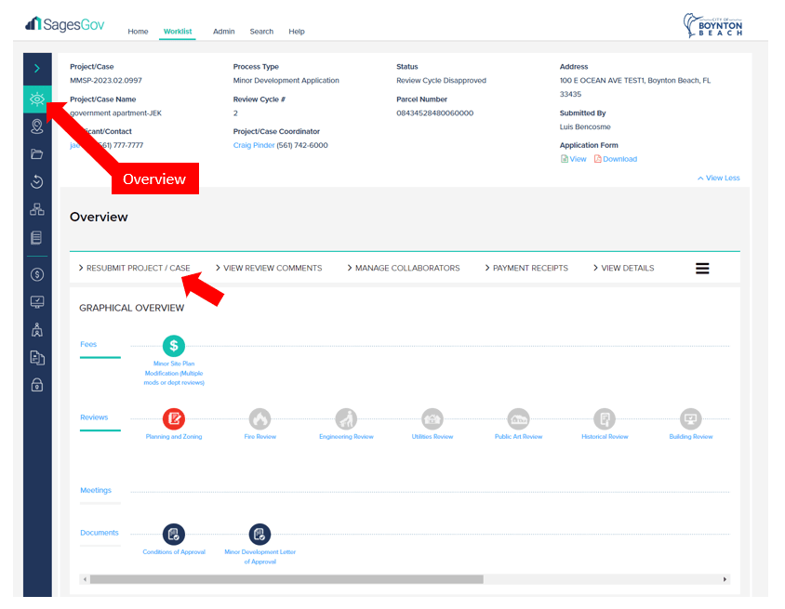Click the Engineering Review icon
Image resolution: width=785 pixels, height=609 pixels.
pos(346,418)
